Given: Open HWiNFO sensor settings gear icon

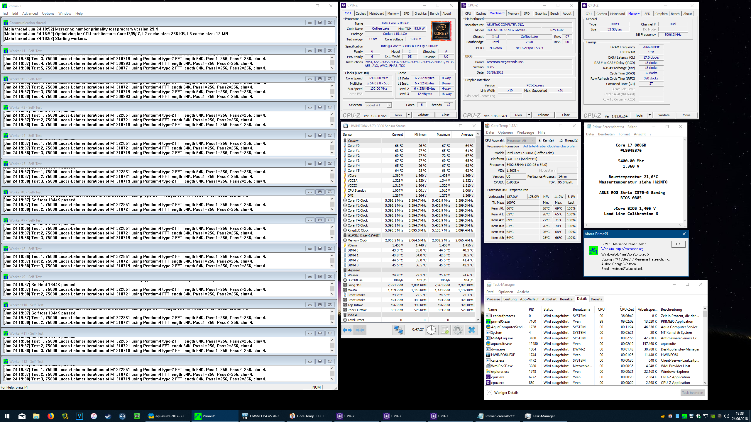Looking at the screenshot, I should 458,330.
